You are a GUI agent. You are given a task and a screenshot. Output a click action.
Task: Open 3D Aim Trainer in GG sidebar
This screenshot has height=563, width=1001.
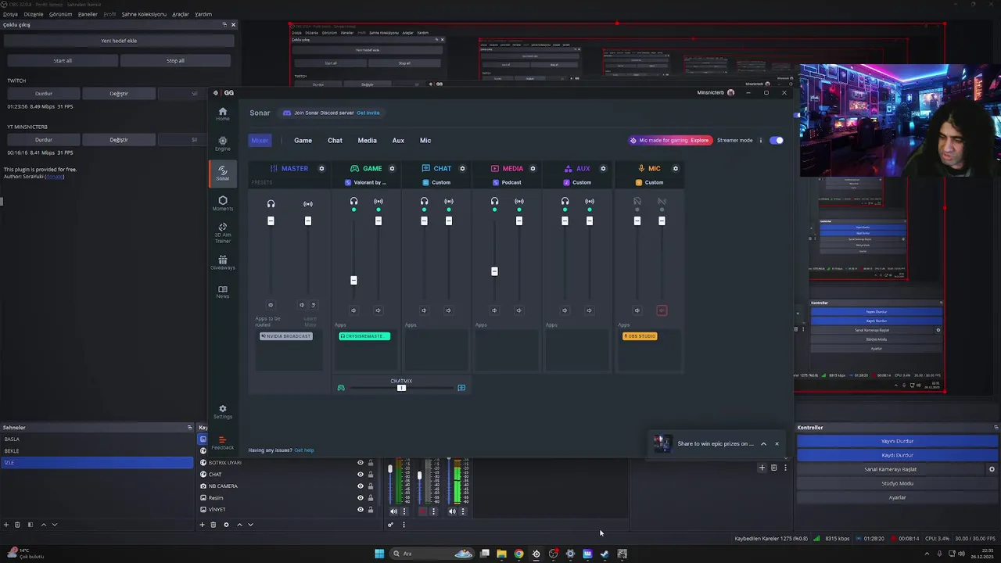coord(222,232)
